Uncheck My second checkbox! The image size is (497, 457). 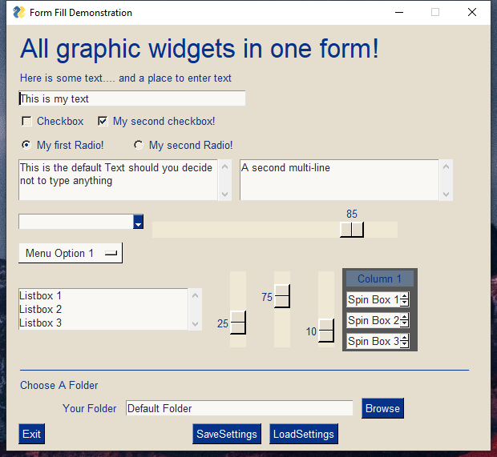tap(103, 122)
